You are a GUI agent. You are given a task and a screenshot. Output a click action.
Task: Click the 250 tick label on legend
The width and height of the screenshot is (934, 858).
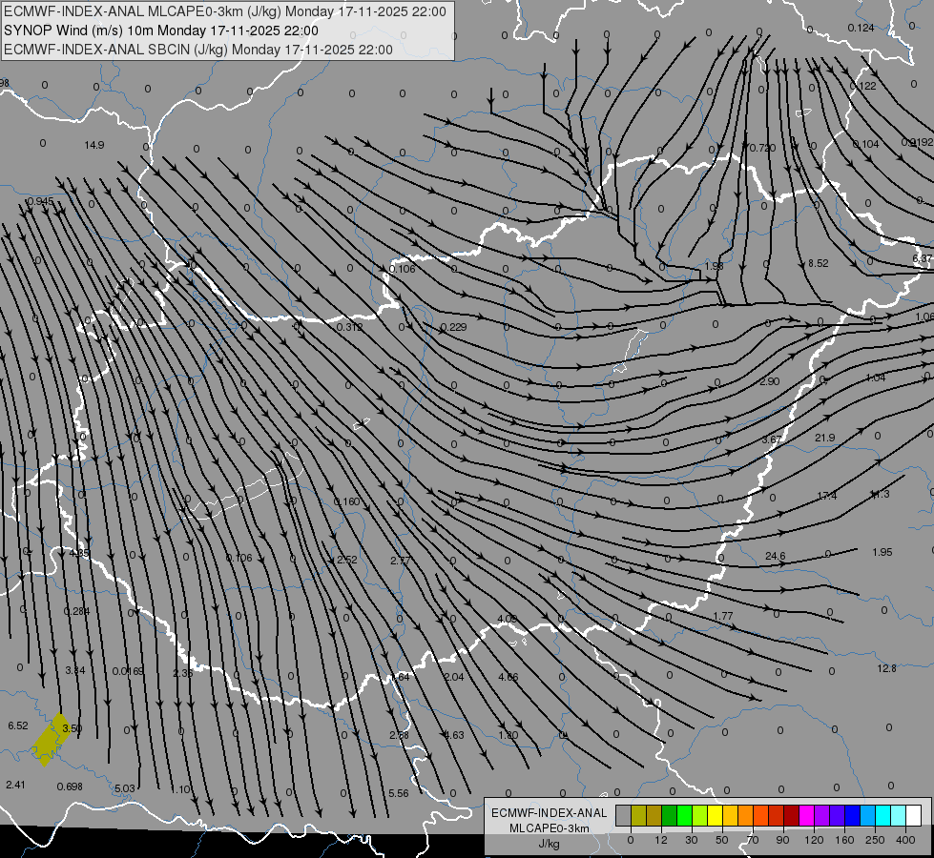(x=875, y=840)
